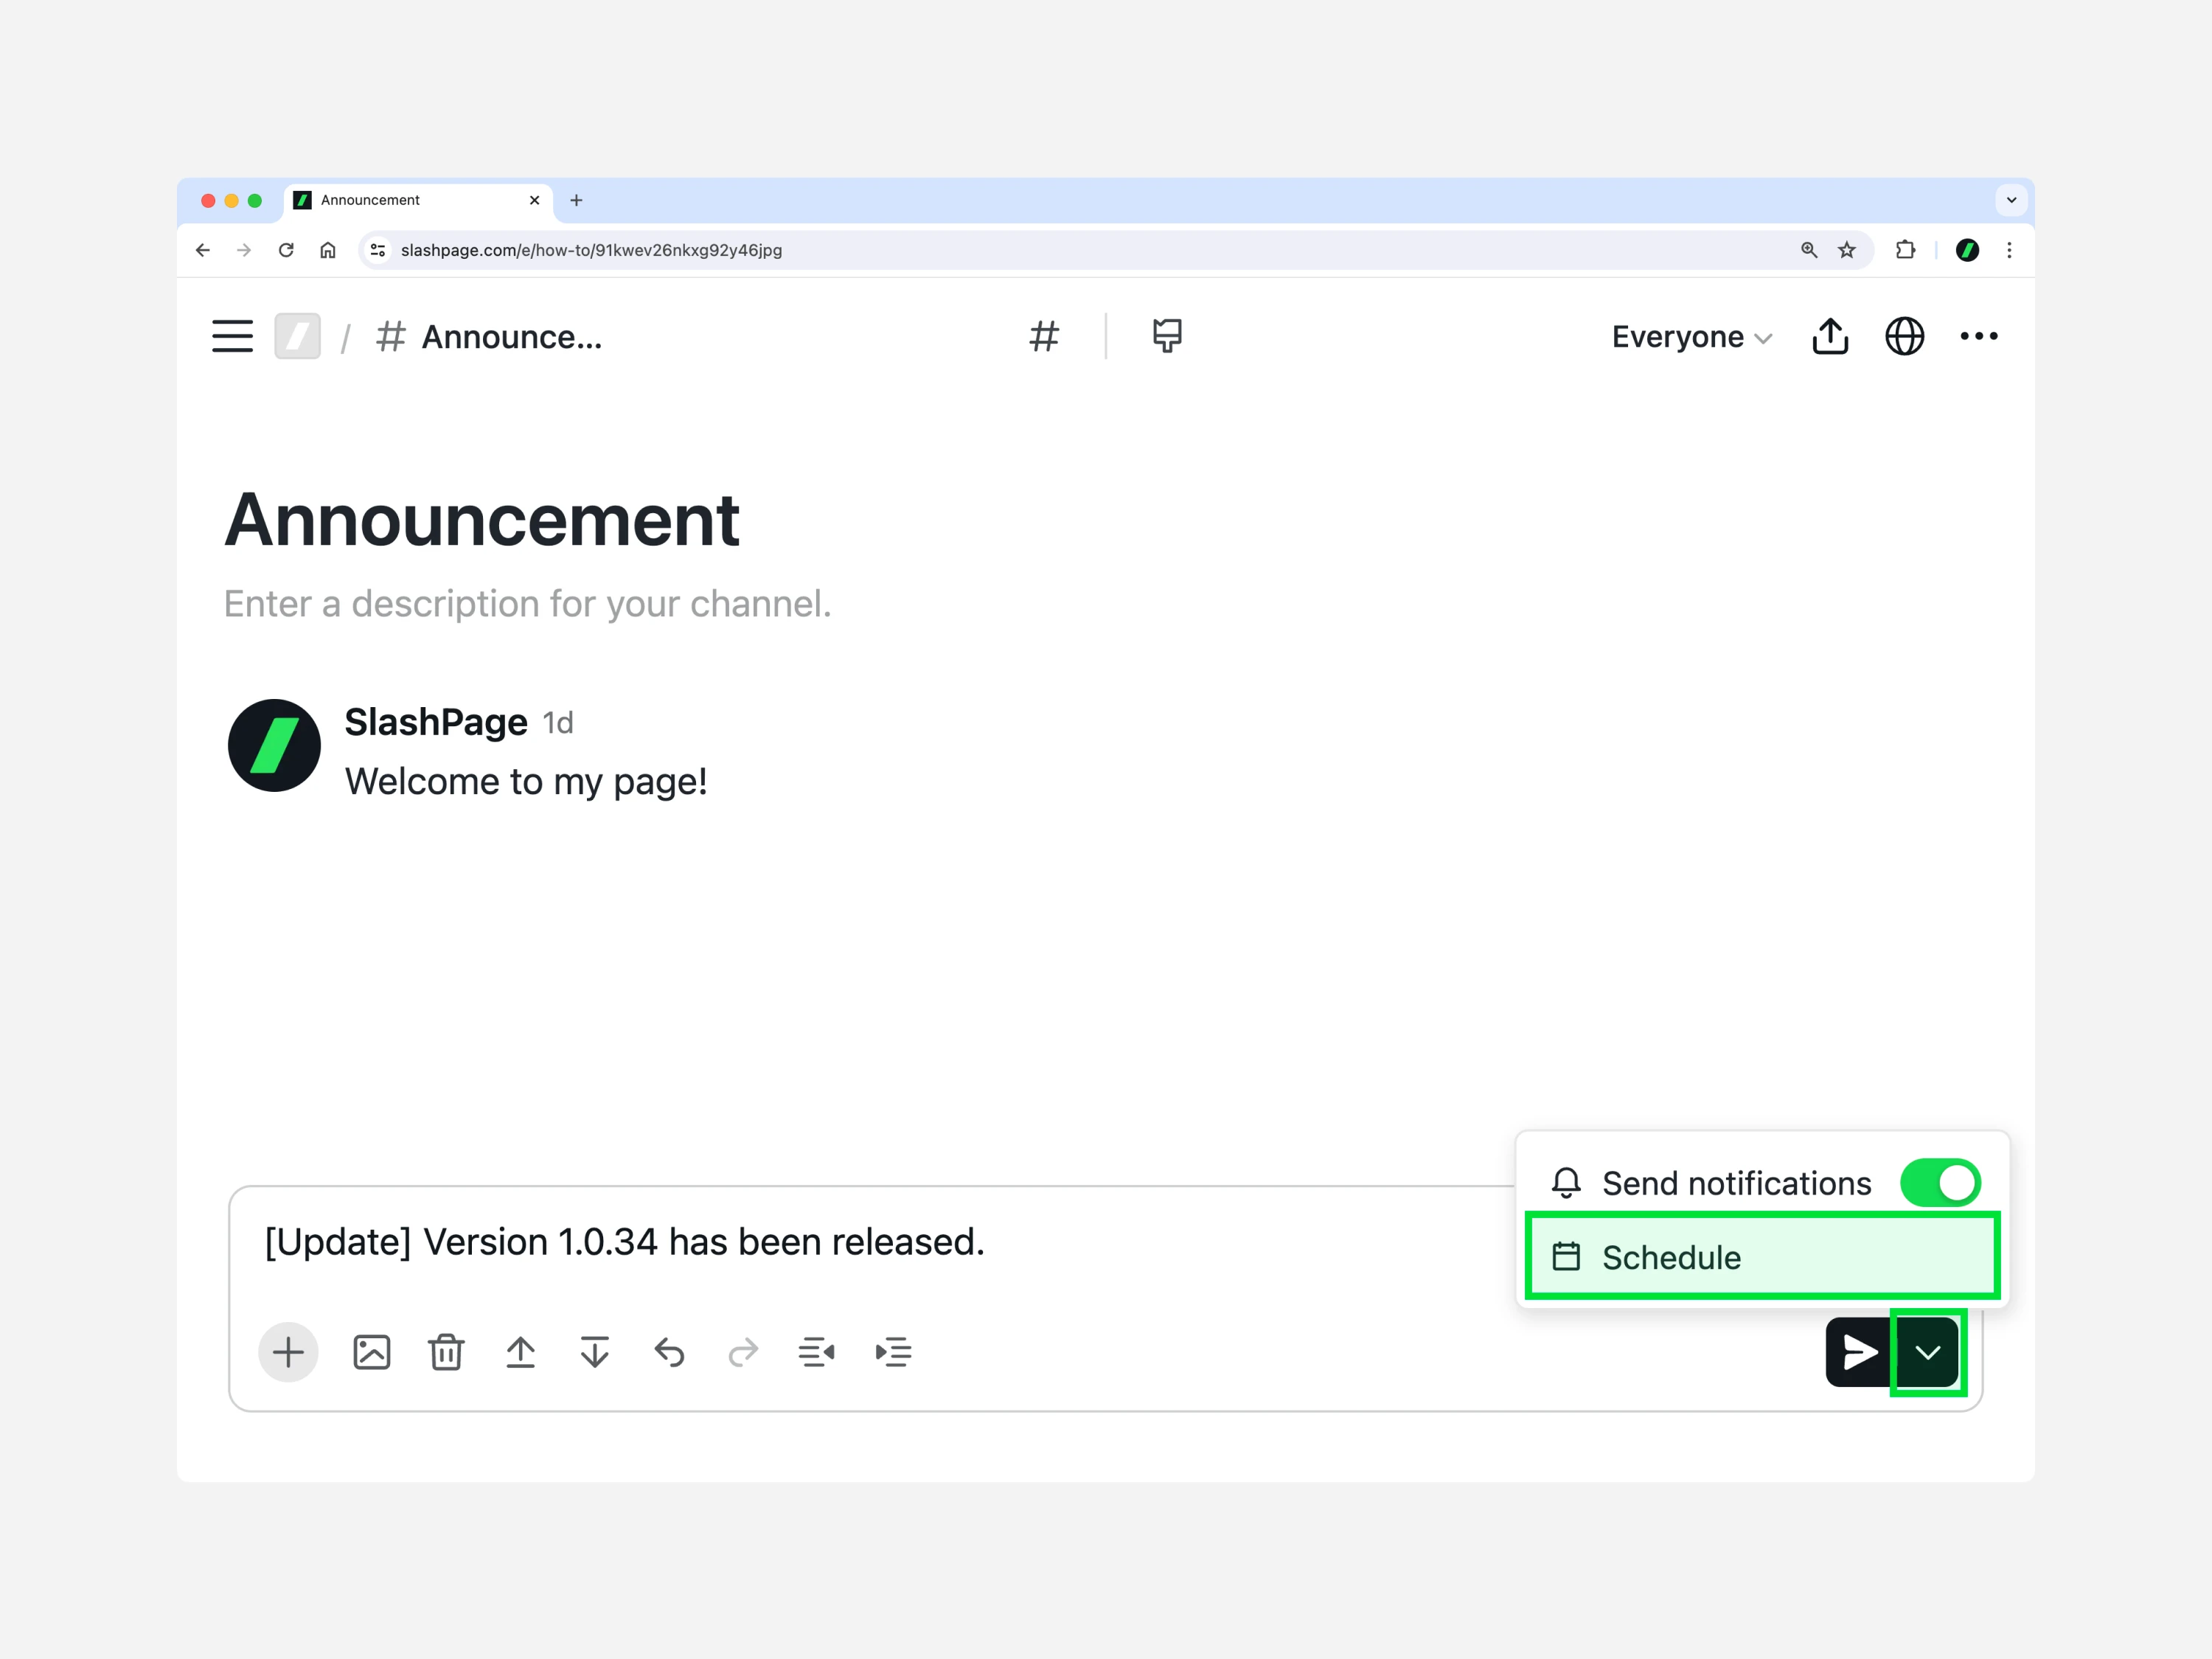Viewport: 2212px width, 1659px height.
Task: Click the SlashPage avatar on the post
Action: (274, 745)
